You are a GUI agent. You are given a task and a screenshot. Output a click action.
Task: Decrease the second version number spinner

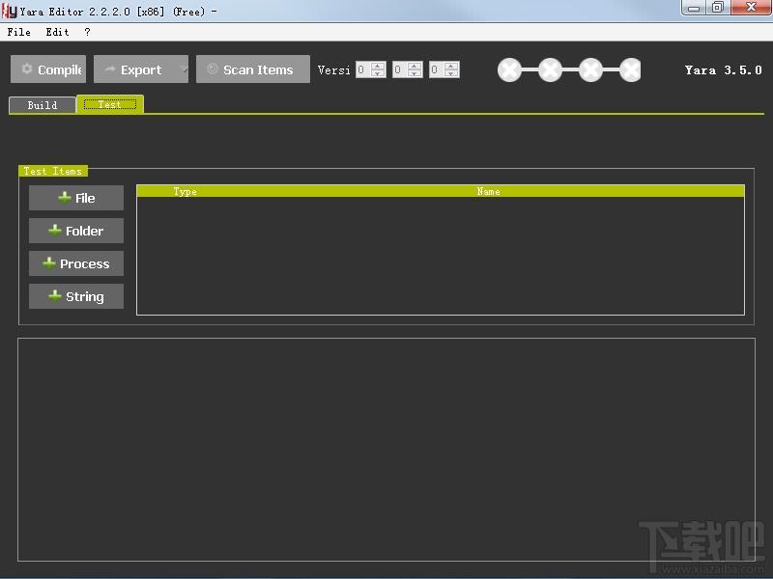415,73
